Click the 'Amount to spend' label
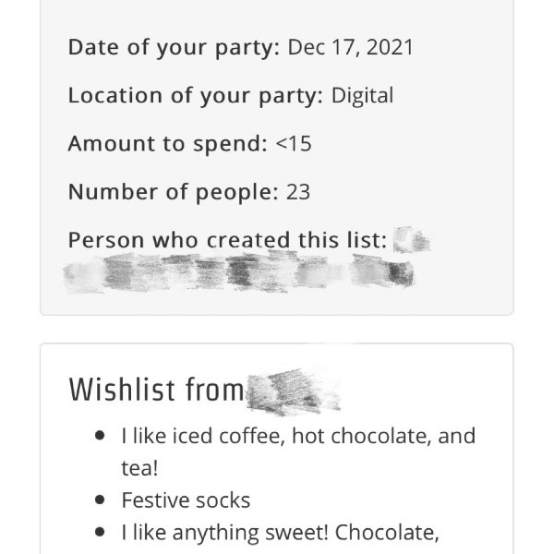The width and height of the screenshot is (554, 554). tap(167, 144)
